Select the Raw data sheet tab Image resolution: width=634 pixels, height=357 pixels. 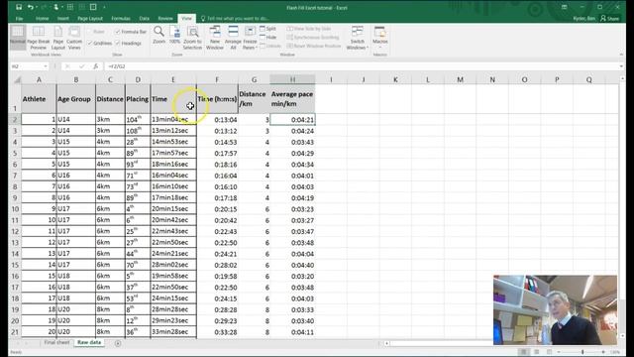[x=89, y=342]
